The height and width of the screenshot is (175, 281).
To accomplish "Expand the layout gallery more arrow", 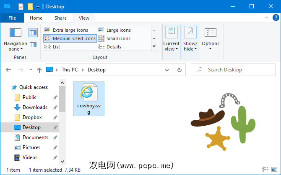I will click(154, 46).
